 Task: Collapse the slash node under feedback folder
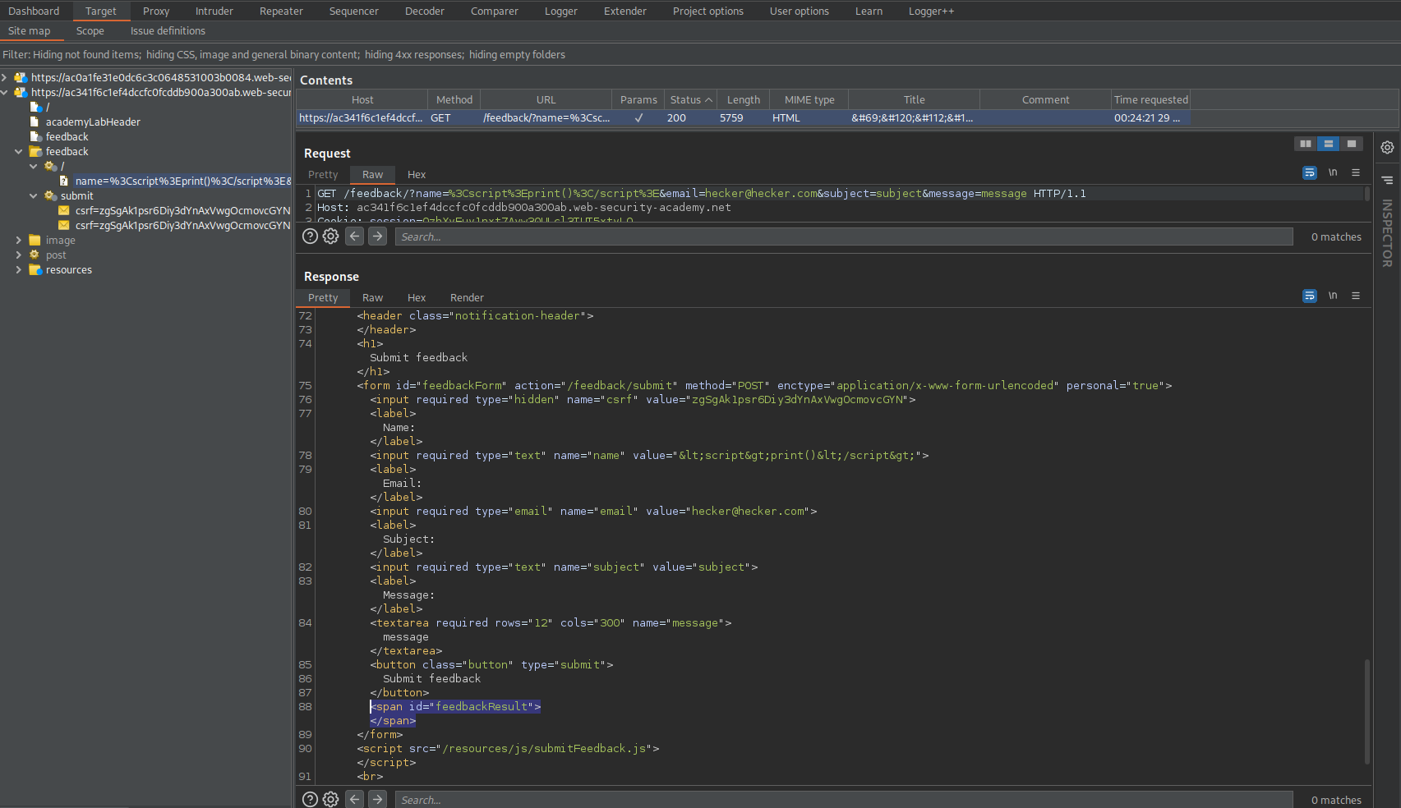pos(33,167)
